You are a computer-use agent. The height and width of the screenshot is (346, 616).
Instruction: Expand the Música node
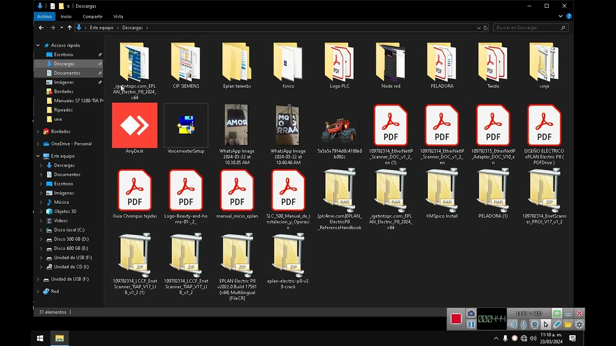41,202
